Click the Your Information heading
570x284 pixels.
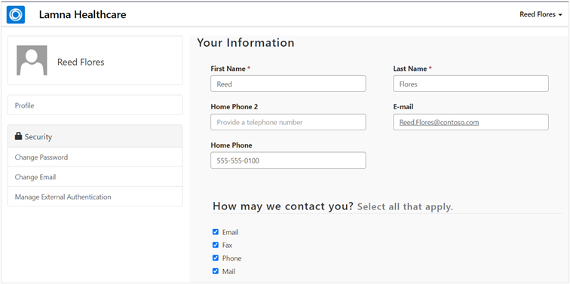pos(246,43)
